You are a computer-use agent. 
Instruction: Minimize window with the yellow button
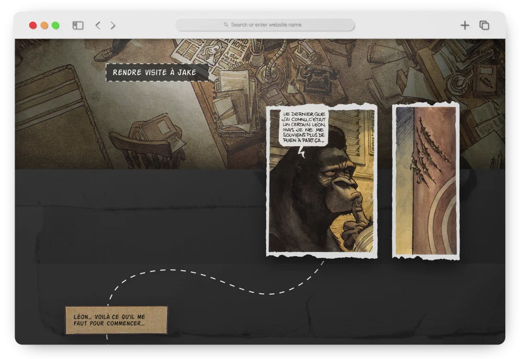[44, 25]
